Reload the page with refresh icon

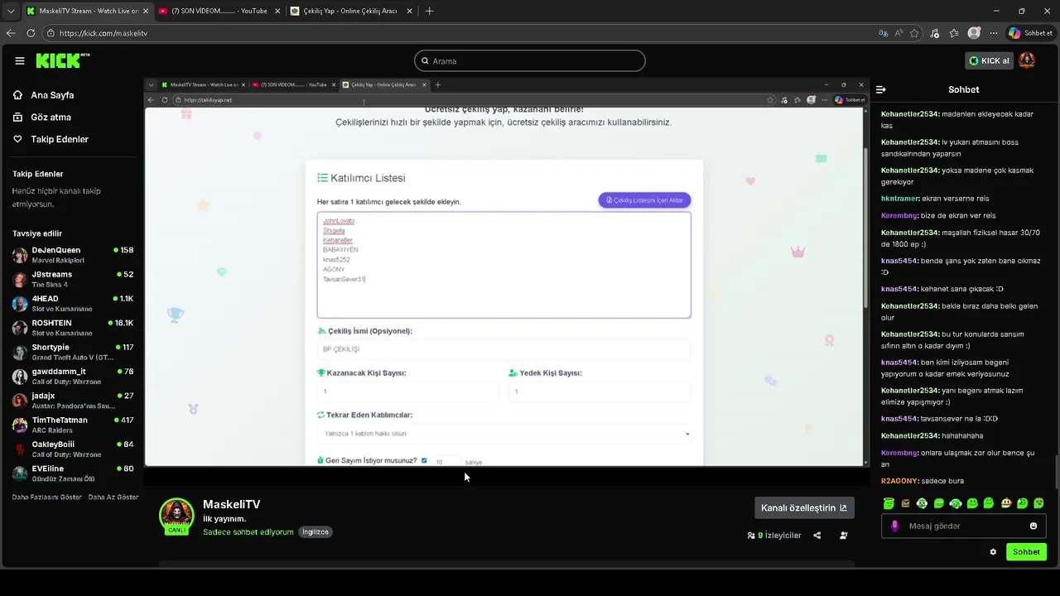click(x=31, y=33)
